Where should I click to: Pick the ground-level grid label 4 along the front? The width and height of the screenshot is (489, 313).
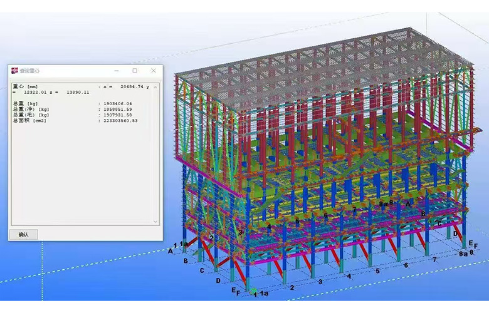click(349, 275)
